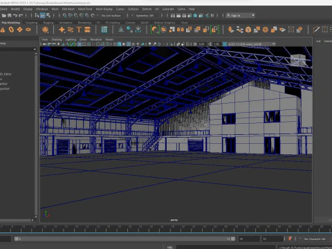Click the orange four-point star shelf icon
Image resolution: width=332 pixels, height=249 pixels.
[x=62, y=30]
